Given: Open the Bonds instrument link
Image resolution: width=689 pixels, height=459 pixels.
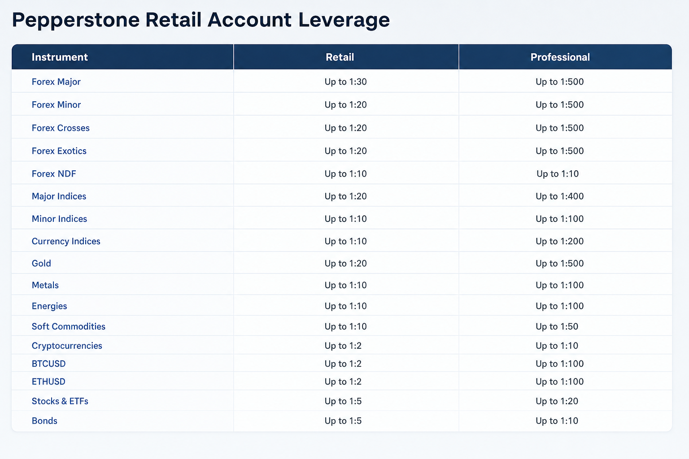Looking at the screenshot, I should (44, 420).
